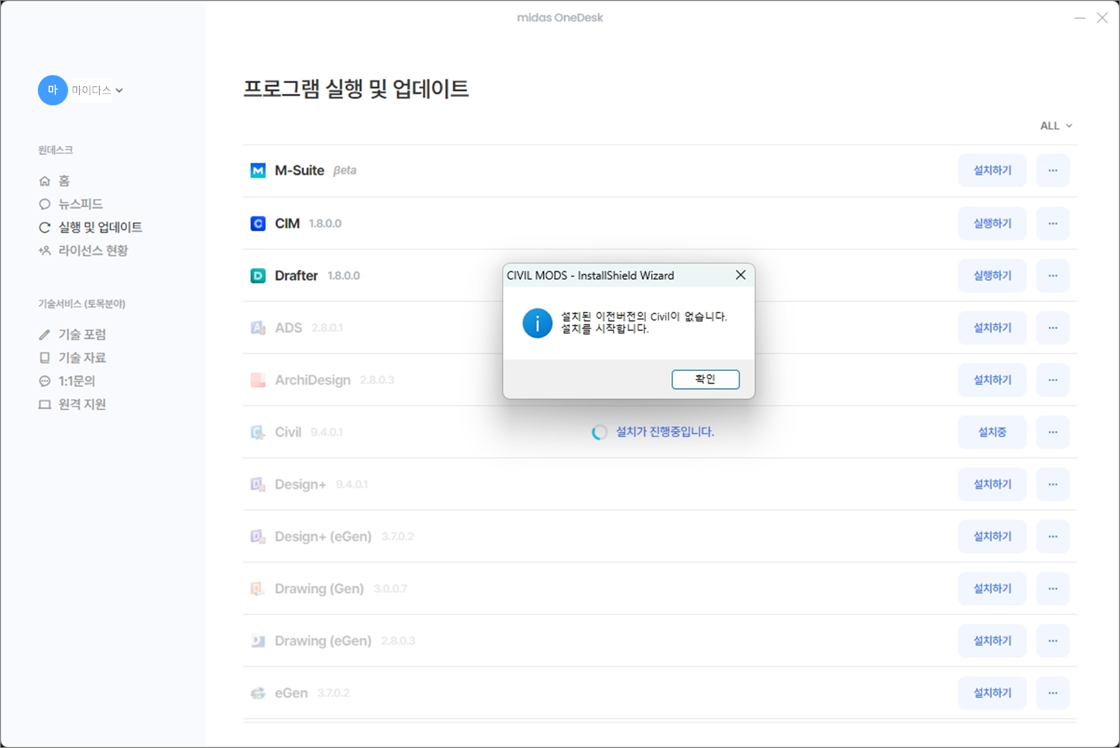Open more options for Drawing (Gen)

coord(1053,588)
